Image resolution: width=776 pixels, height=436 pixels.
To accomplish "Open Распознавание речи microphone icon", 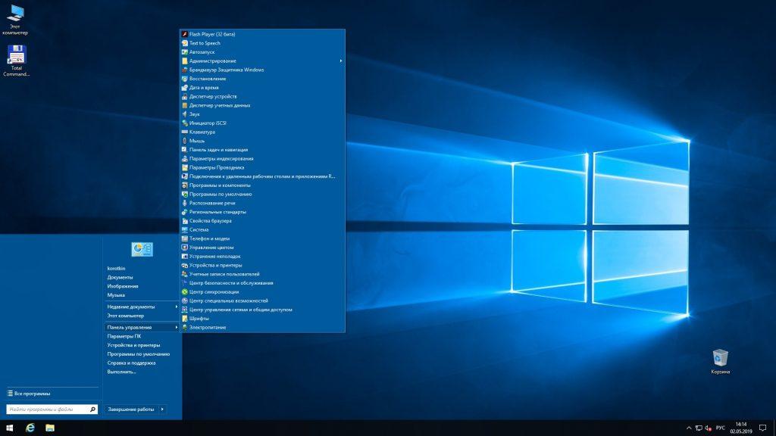I will 185,203.
